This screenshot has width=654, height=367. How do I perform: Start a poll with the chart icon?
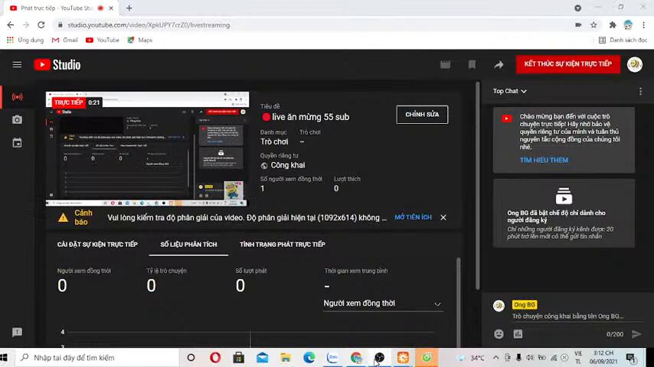[518, 334]
